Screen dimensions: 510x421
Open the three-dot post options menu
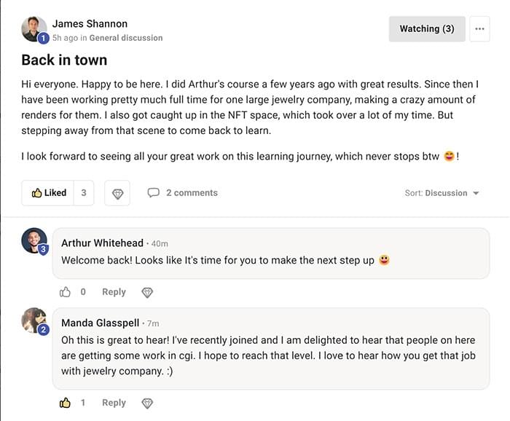click(479, 29)
